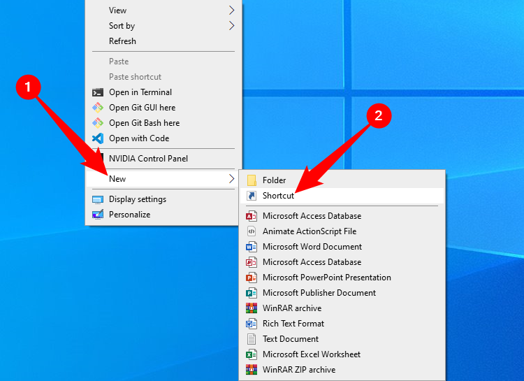This screenshot has height=381, width=524.
Task: Open NVIDIA Control Panel
Action: (163, 159)
